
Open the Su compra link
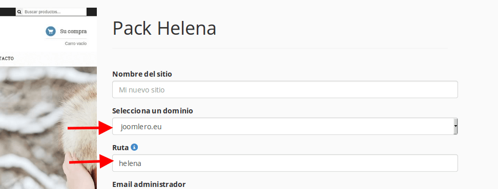click(73, 31)
